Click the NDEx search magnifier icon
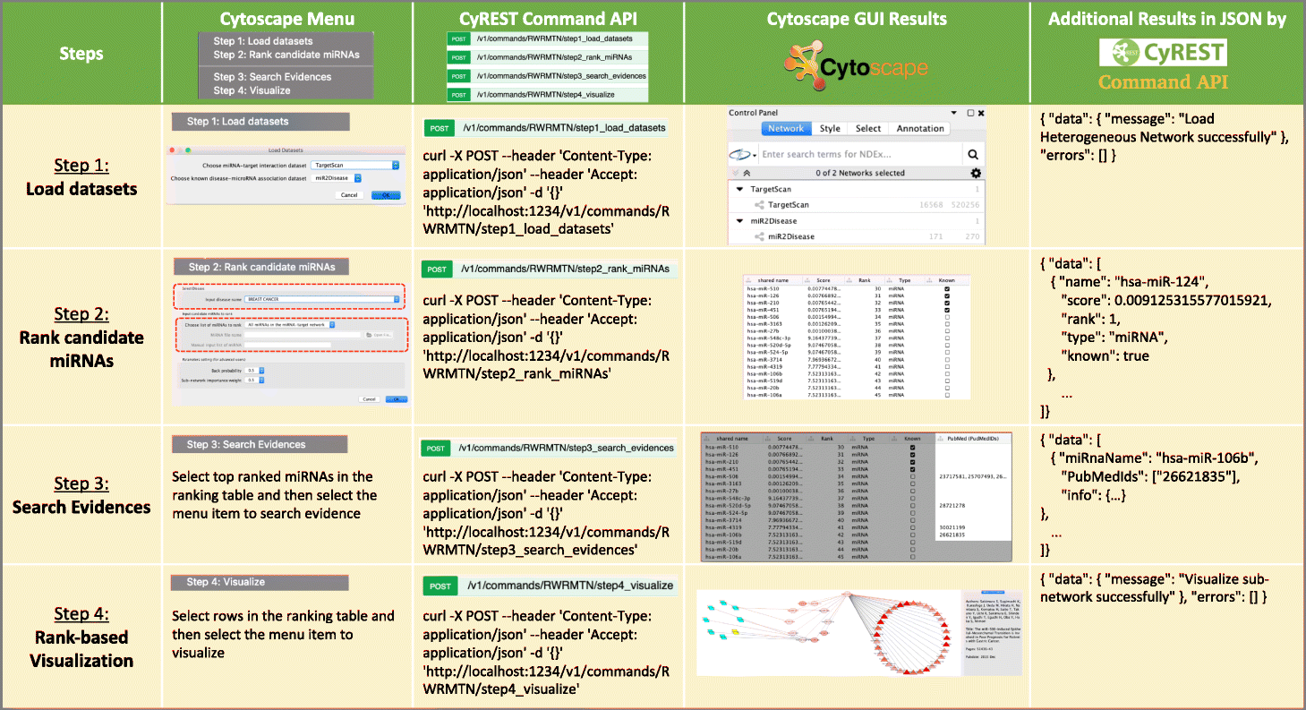1306x710 pixels. click(x=973, y=155)
